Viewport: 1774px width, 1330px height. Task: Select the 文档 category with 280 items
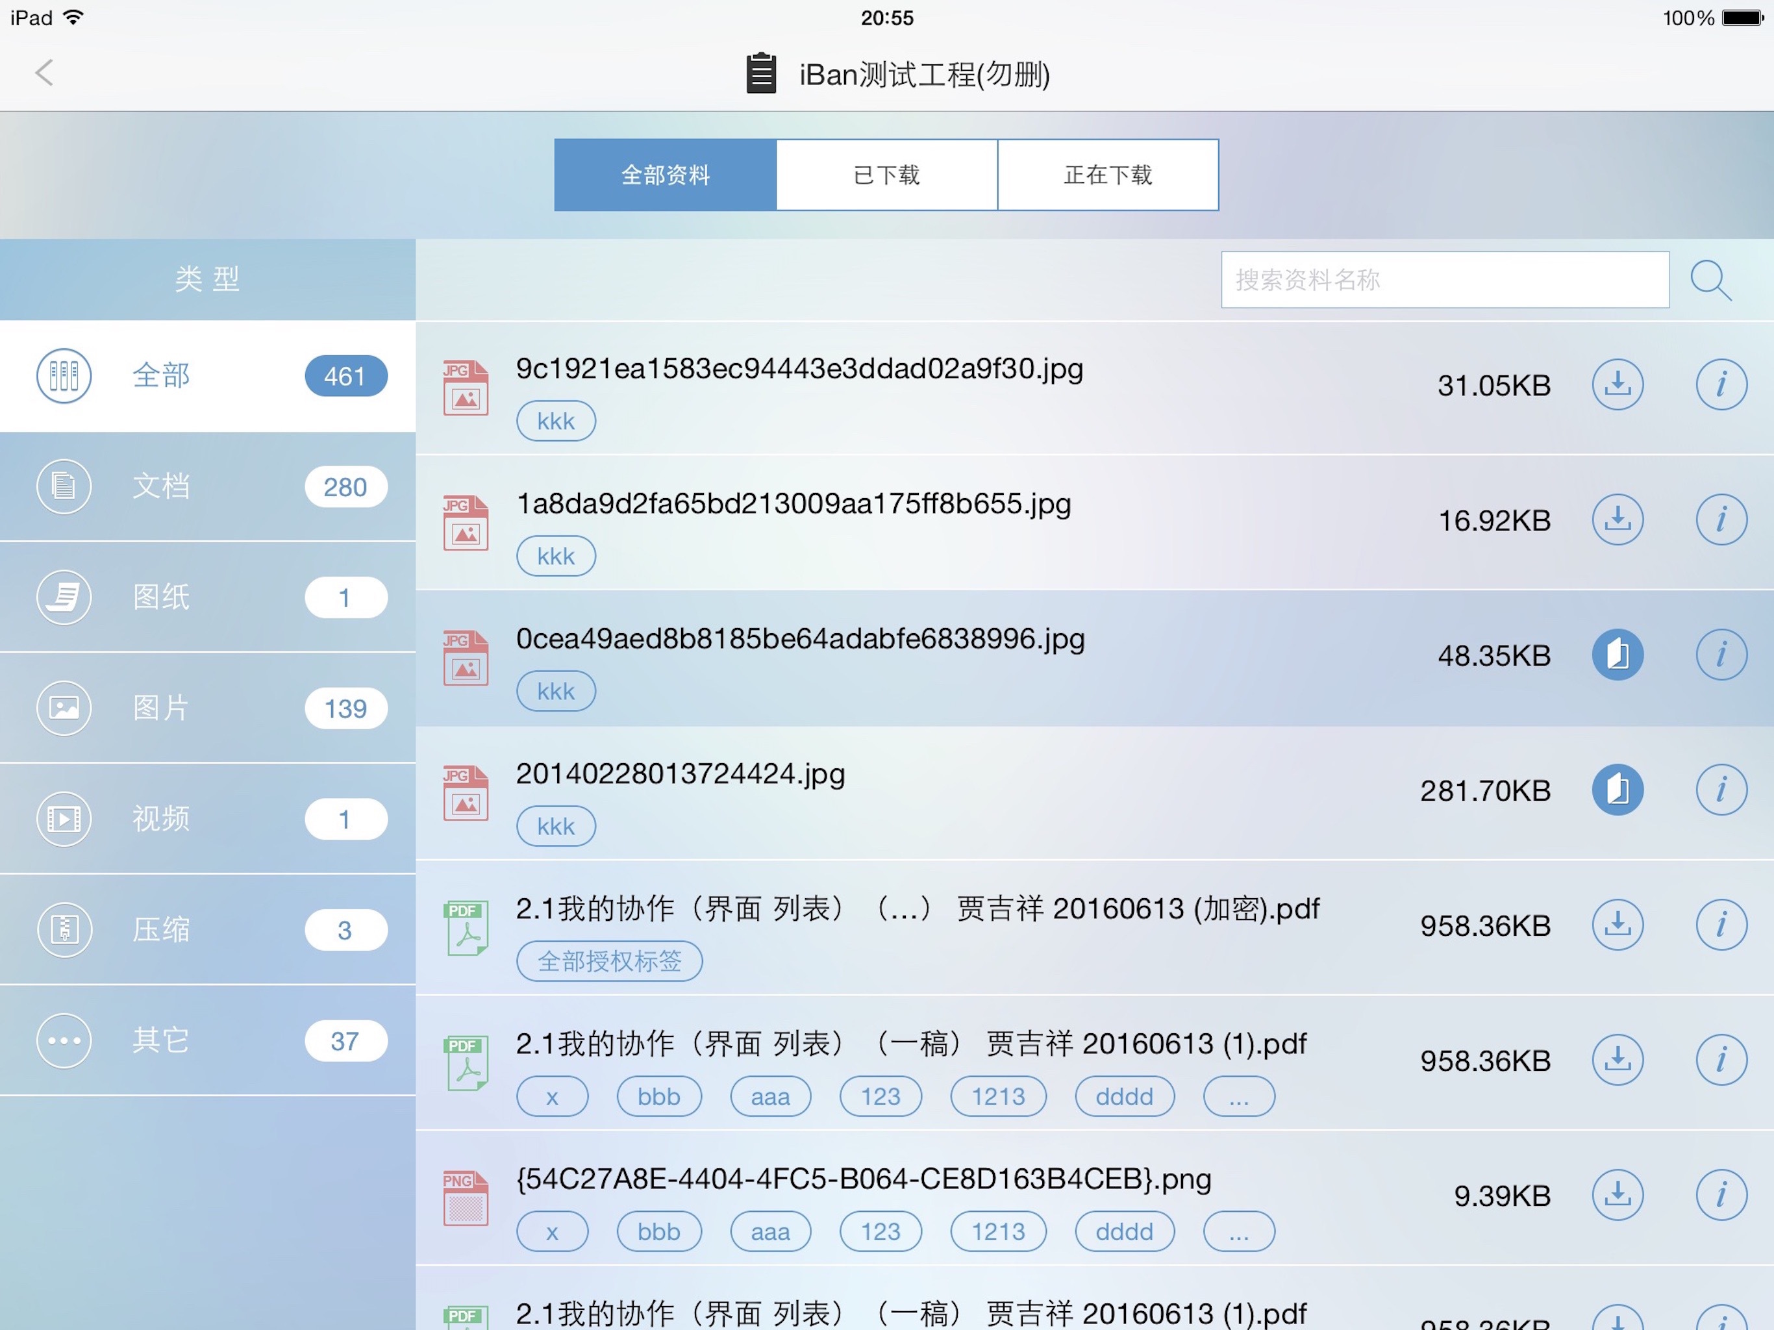coord(208,486)
